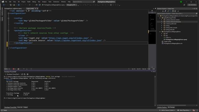The width and height of the screenshot is (199, 112).
Task: Click the Visual Studio logo icon
Action: (x=3, y=2)
